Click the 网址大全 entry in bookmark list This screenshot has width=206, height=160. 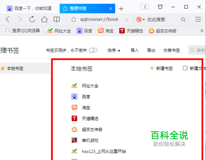pyautogui.click(x=90, y=86)
